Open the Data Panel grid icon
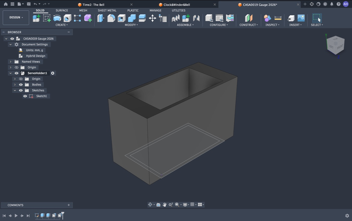352x221 pixels. tap(12, 4)
